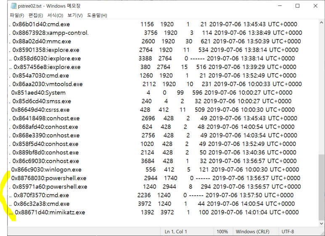
Task: Click the 0x866c9030:winlogon.exe entry
Action: 46,170
